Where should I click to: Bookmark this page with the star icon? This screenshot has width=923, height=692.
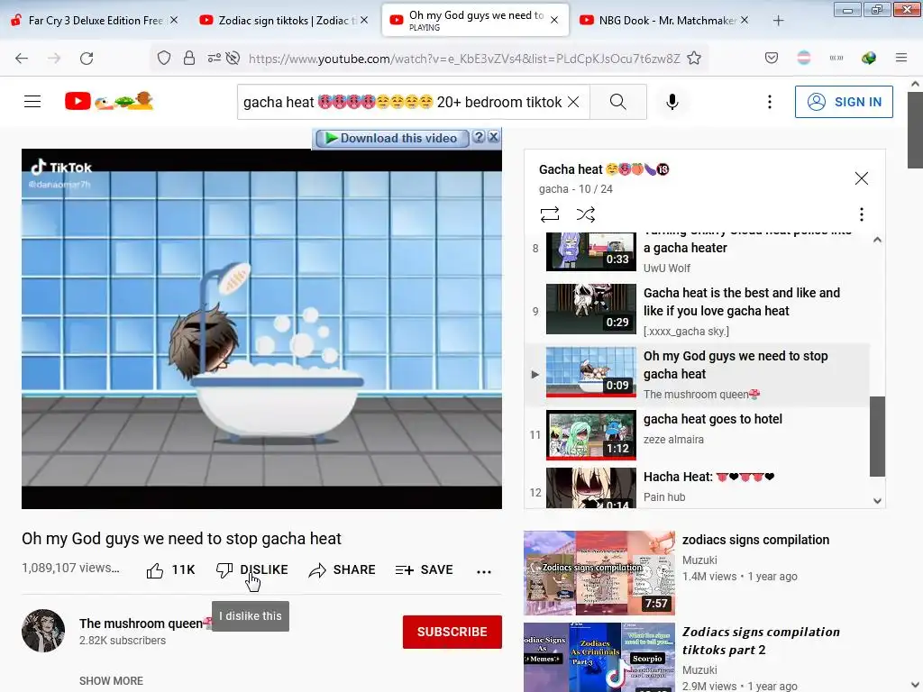pyautogui.click(x=694, y=58)
